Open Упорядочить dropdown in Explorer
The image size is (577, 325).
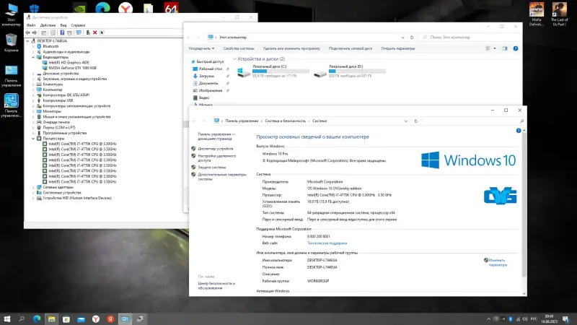pos(201,48)
